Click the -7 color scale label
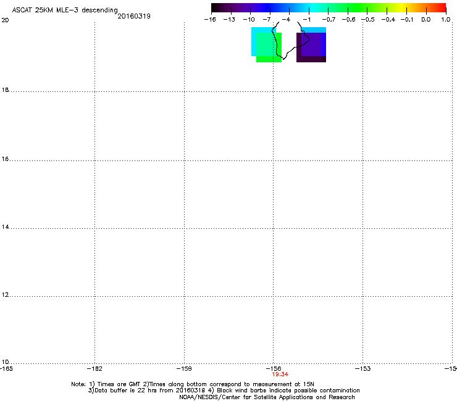The image size is (457, 401). click(267, 20)
